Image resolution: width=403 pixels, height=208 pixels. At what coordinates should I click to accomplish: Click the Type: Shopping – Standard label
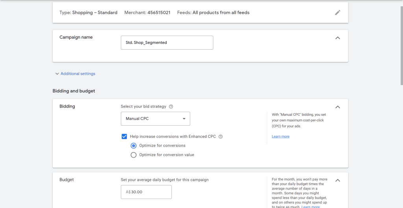click(x=88, y=13)
